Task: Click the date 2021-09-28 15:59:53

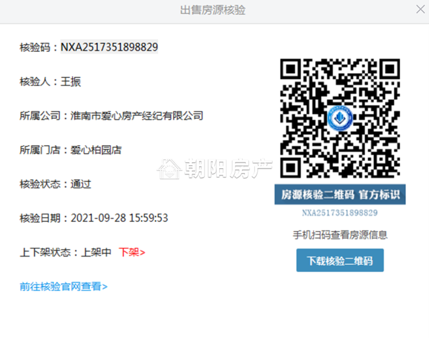Action: coord(119,218)
